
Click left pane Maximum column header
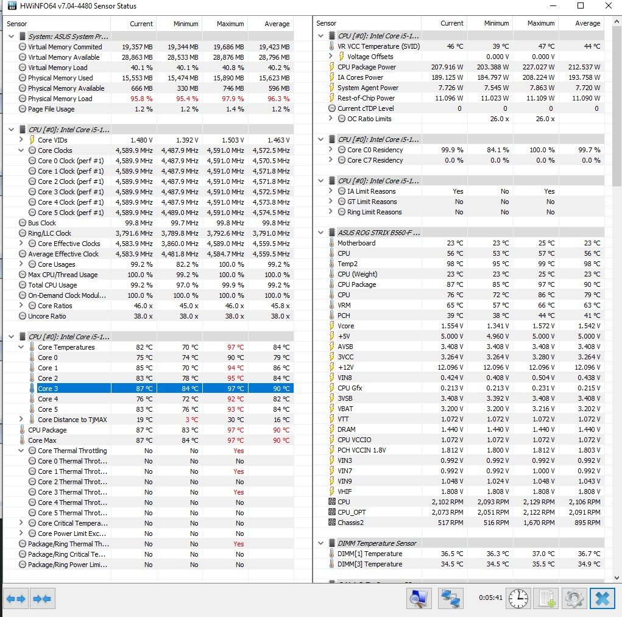225,23
